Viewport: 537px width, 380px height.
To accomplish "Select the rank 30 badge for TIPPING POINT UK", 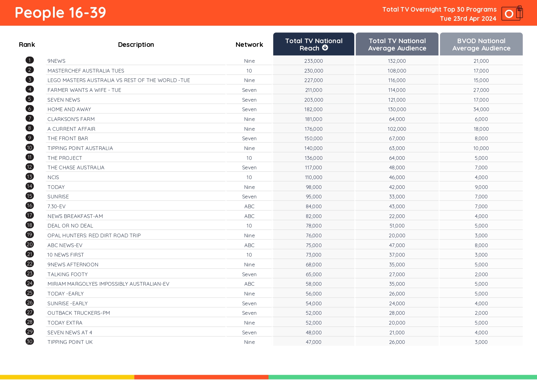I will click(29, 342).
